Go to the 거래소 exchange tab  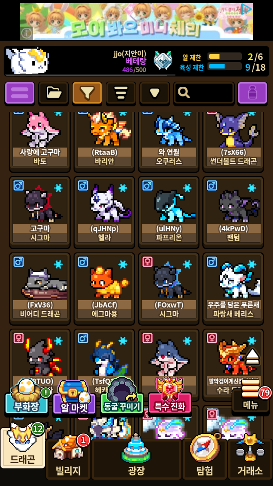click(x=250, y=459)
